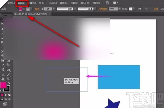164x108 pixels.
Task: Click the 变换 transform link
Action: 156,9
